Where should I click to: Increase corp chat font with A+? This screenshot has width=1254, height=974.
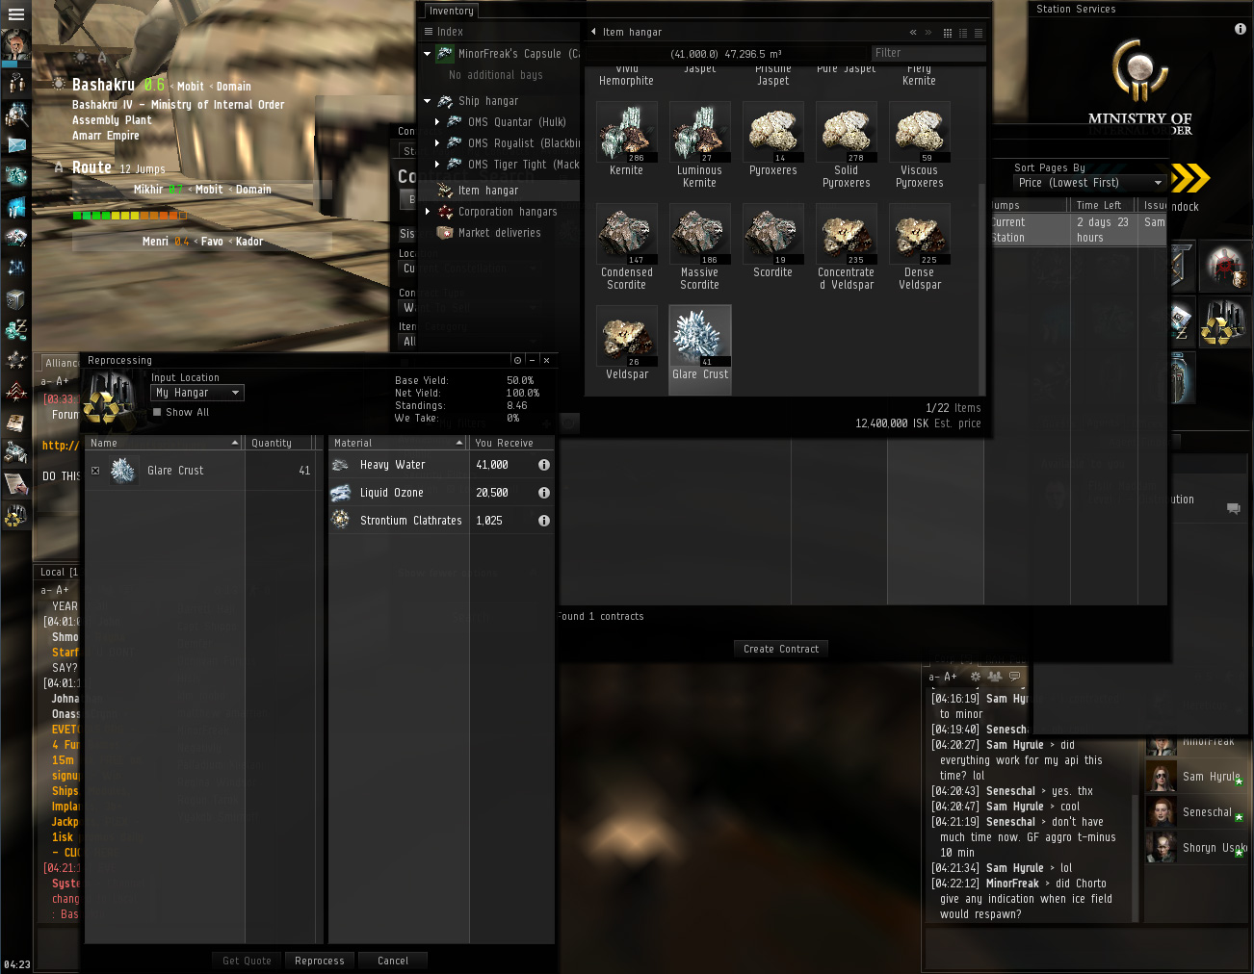pos(950,677)
